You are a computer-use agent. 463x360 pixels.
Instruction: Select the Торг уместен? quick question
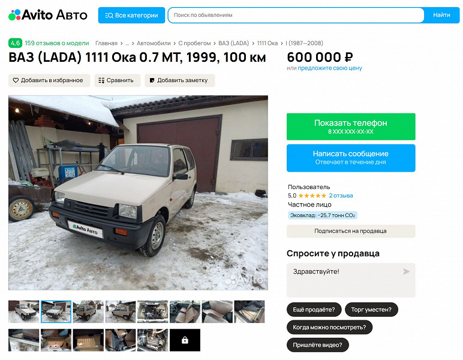371,310
